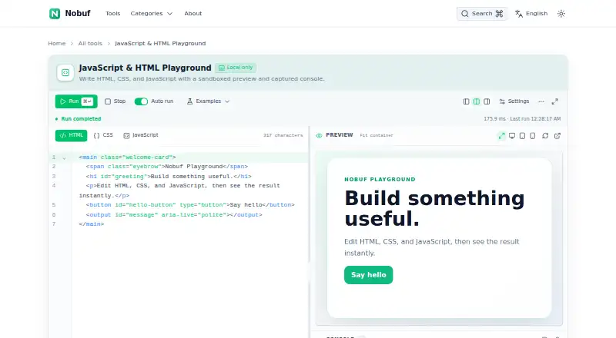
Task: Click the 'Fit container' label text
Action: 377,135
